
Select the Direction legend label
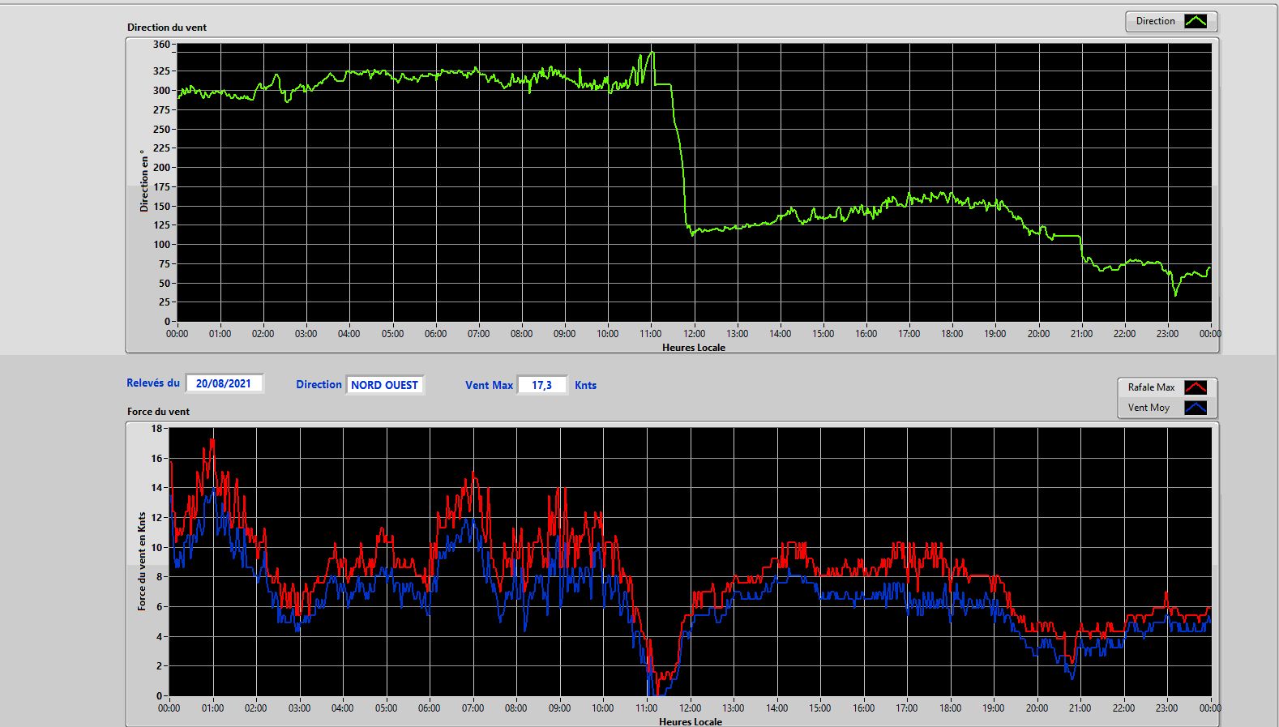[1155, 21]
